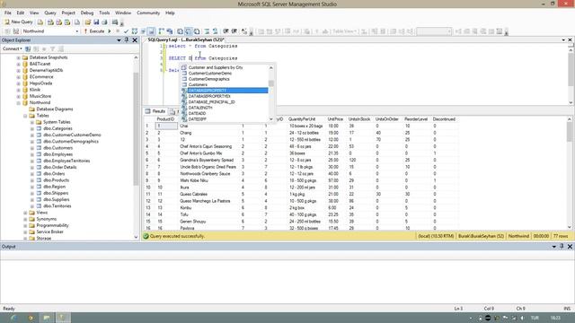Click the Open File folder icon
The width and height of the screenshot is (575, 323).
point(88,22)
